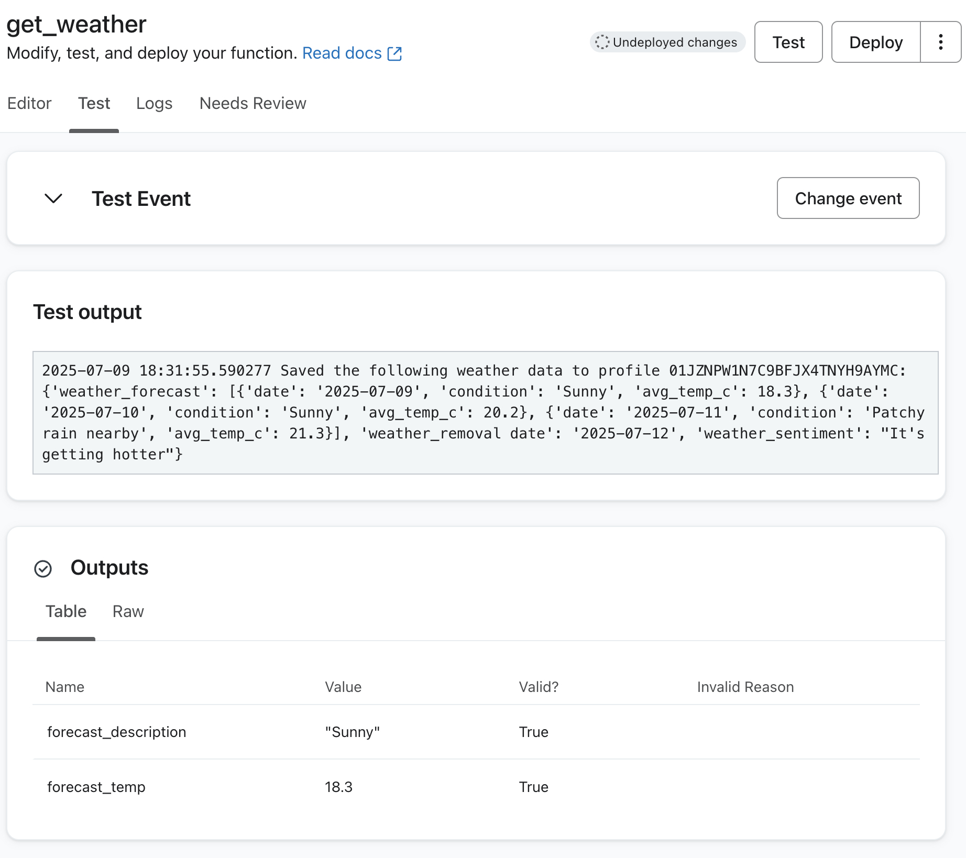Viewport: 966px width, 858px height.
Task: Select the Table outputs tab
Action: [x=66, y=611]
